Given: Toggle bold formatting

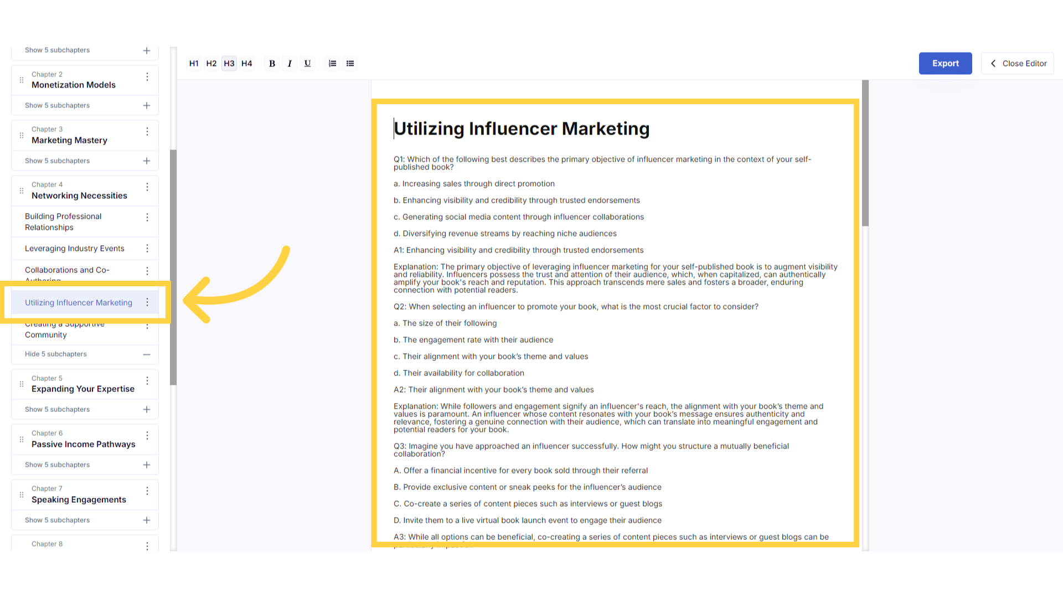Looking at the screenshot, I should [x=272, y=63].
